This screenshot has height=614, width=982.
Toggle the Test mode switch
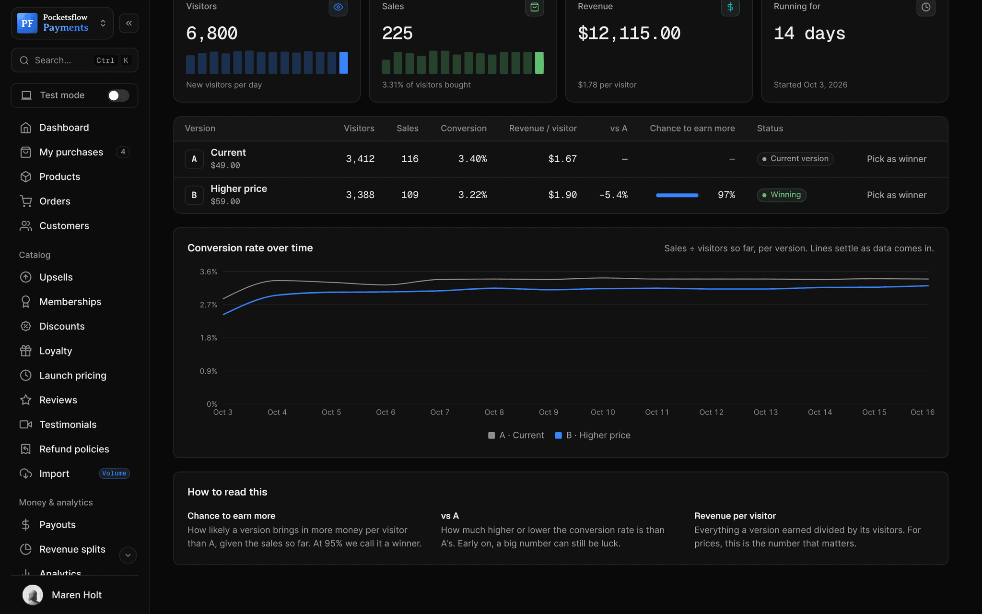pos(118,95)
